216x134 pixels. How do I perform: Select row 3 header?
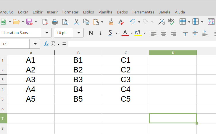click(x=3, y=80)
